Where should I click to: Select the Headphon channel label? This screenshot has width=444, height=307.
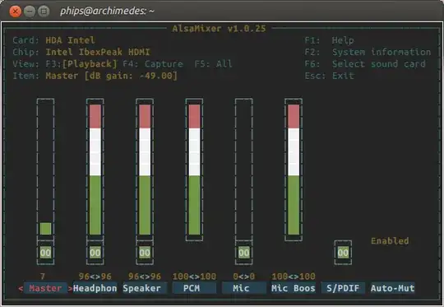[95, 288]
